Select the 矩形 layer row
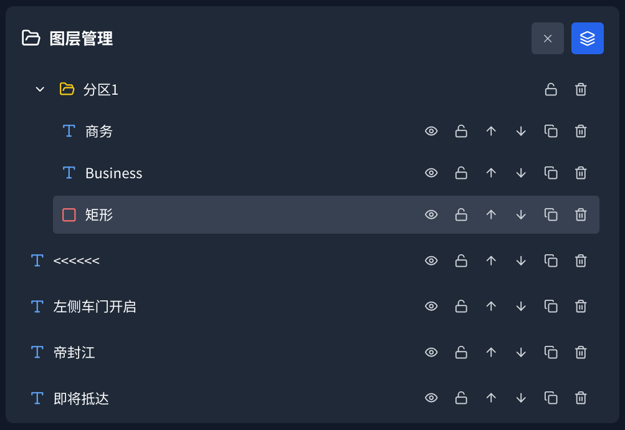The height and width of the screenshot is (430, 625). 249,214
